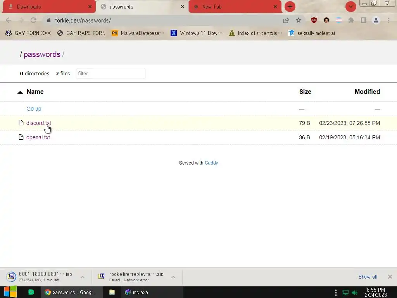
Task: Toggle the browser side panel icon
Action: [x=364, y=20]
